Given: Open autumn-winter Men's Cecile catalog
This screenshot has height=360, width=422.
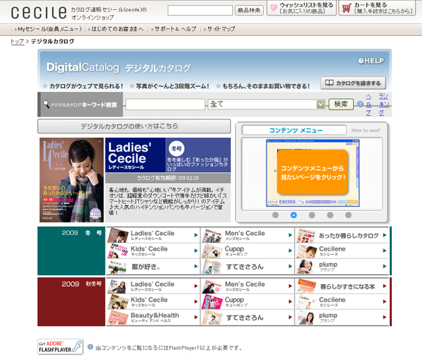Looking at the screenshot, I should tap(247, 286).
